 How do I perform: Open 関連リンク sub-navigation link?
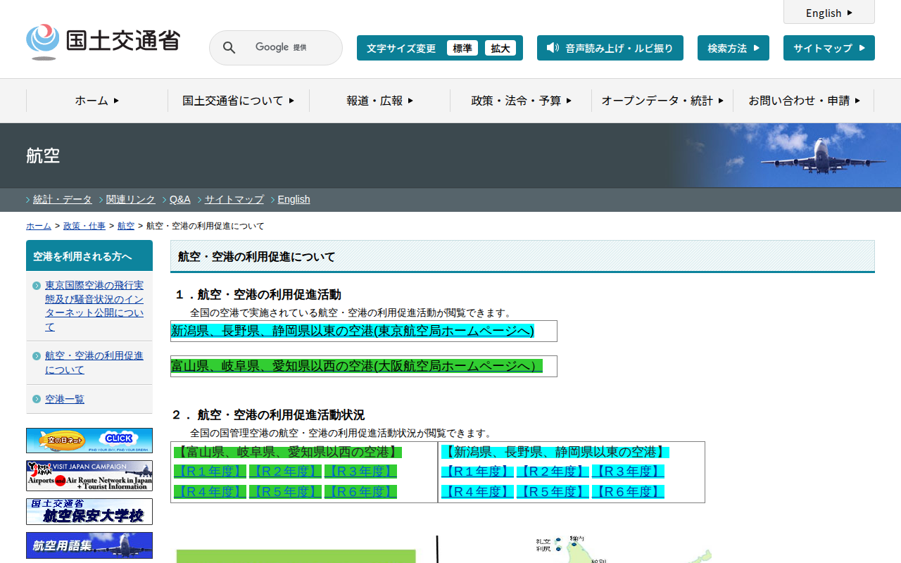coord(131,199)
